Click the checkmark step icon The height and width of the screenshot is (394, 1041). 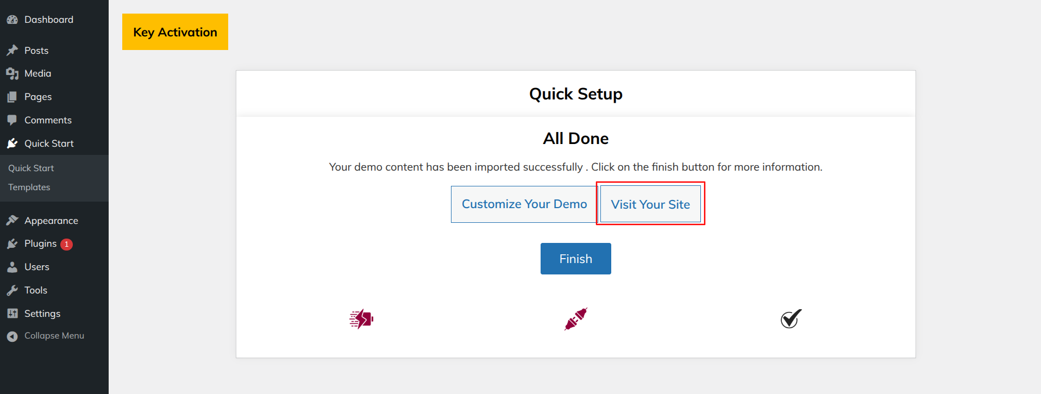791,319
